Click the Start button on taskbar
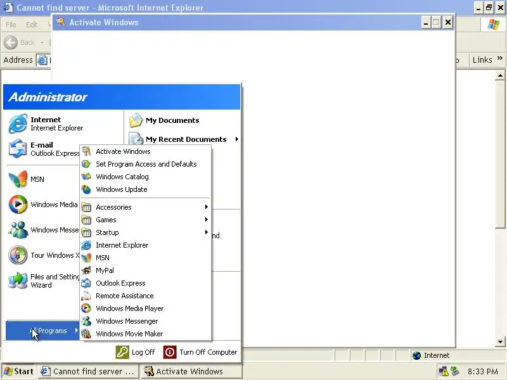This screenshot has height=380, width=507. tap(19, 371)
